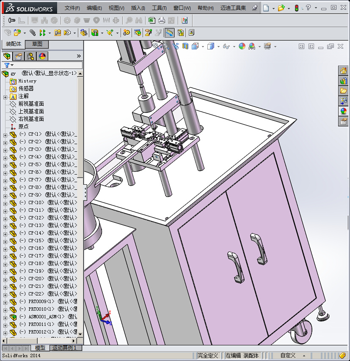Viewport: 350px width, 361px height.
Task: Click the View Settings monitor icon
Action: (267, 46)
